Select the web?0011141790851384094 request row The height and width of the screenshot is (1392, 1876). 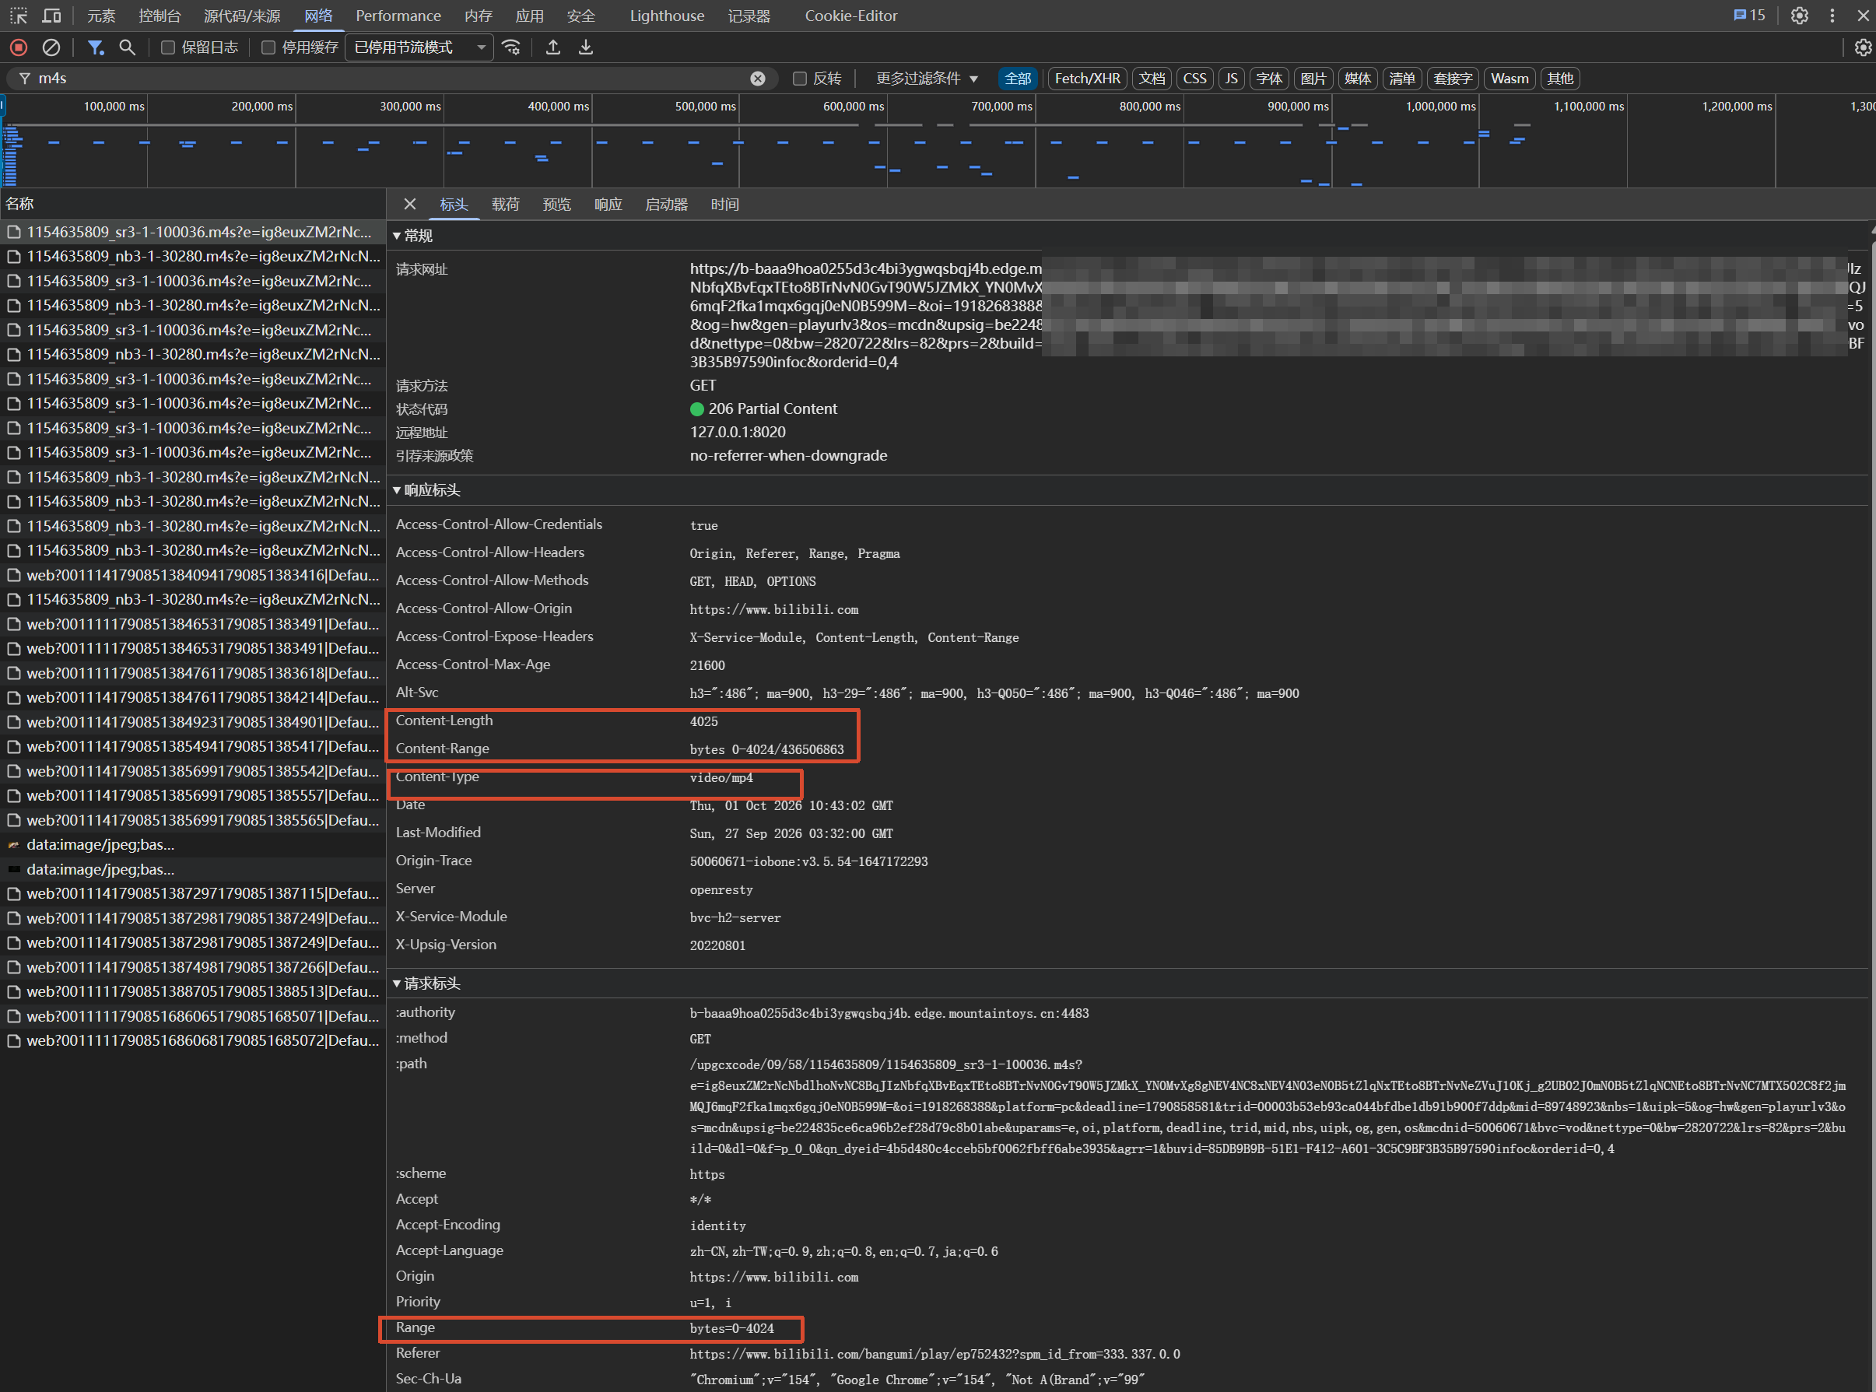click(193, 575)
